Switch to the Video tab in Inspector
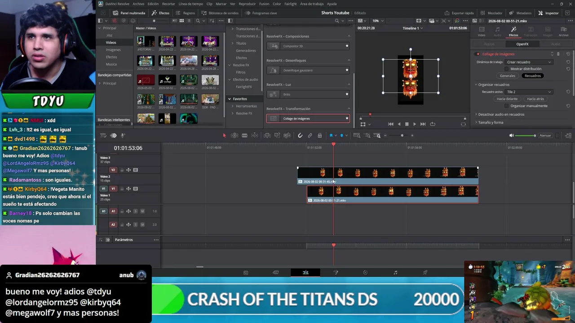This screenshot has height=323, width=575. pyautogui.click(x=482, y=31)
